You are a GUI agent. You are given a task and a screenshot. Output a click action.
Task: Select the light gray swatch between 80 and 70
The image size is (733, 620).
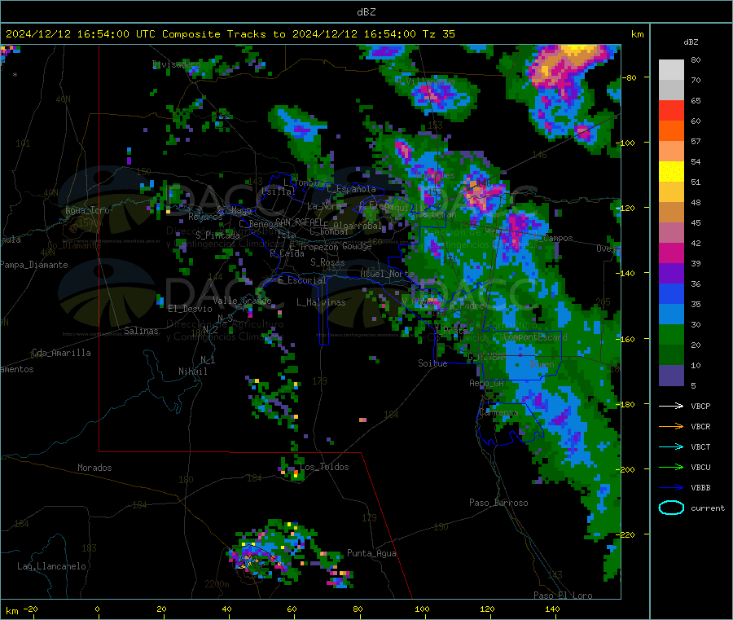click(x=671, y=70)
